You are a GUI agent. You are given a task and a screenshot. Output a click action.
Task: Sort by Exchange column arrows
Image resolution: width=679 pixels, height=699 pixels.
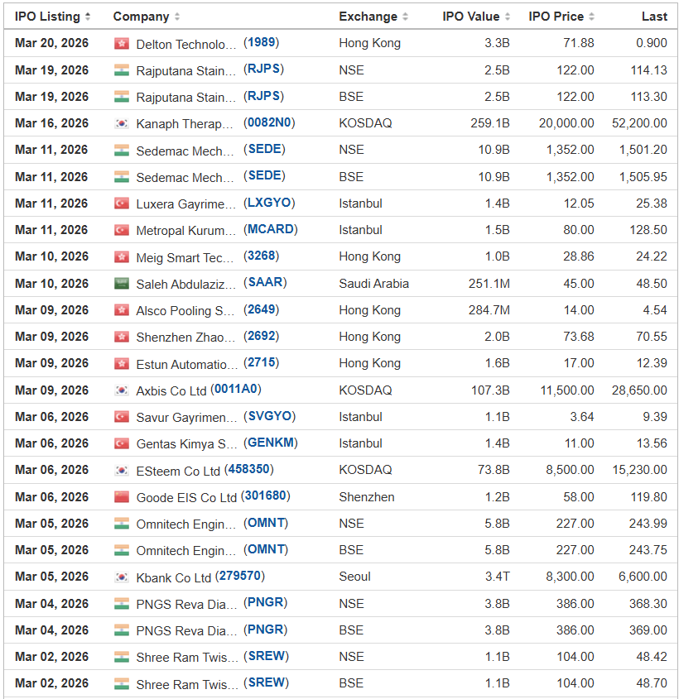click(x=405, y=17)
